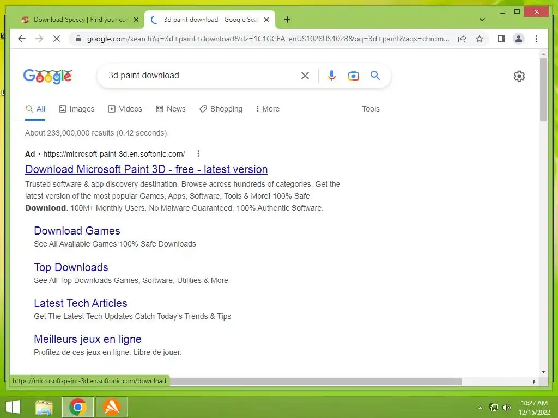Screen dimensions: 558x418
Task: Stop loading the page
Action: tap(57, 39)
